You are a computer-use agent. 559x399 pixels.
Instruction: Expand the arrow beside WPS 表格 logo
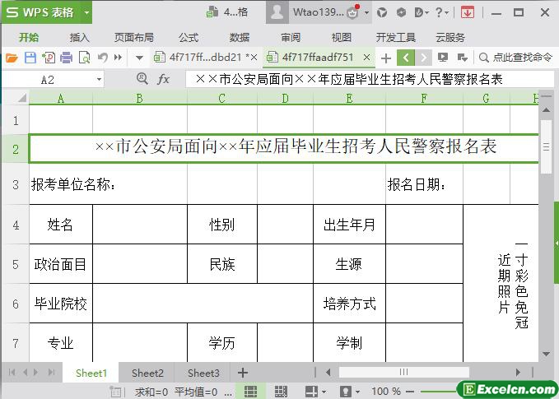click(86, 13)
